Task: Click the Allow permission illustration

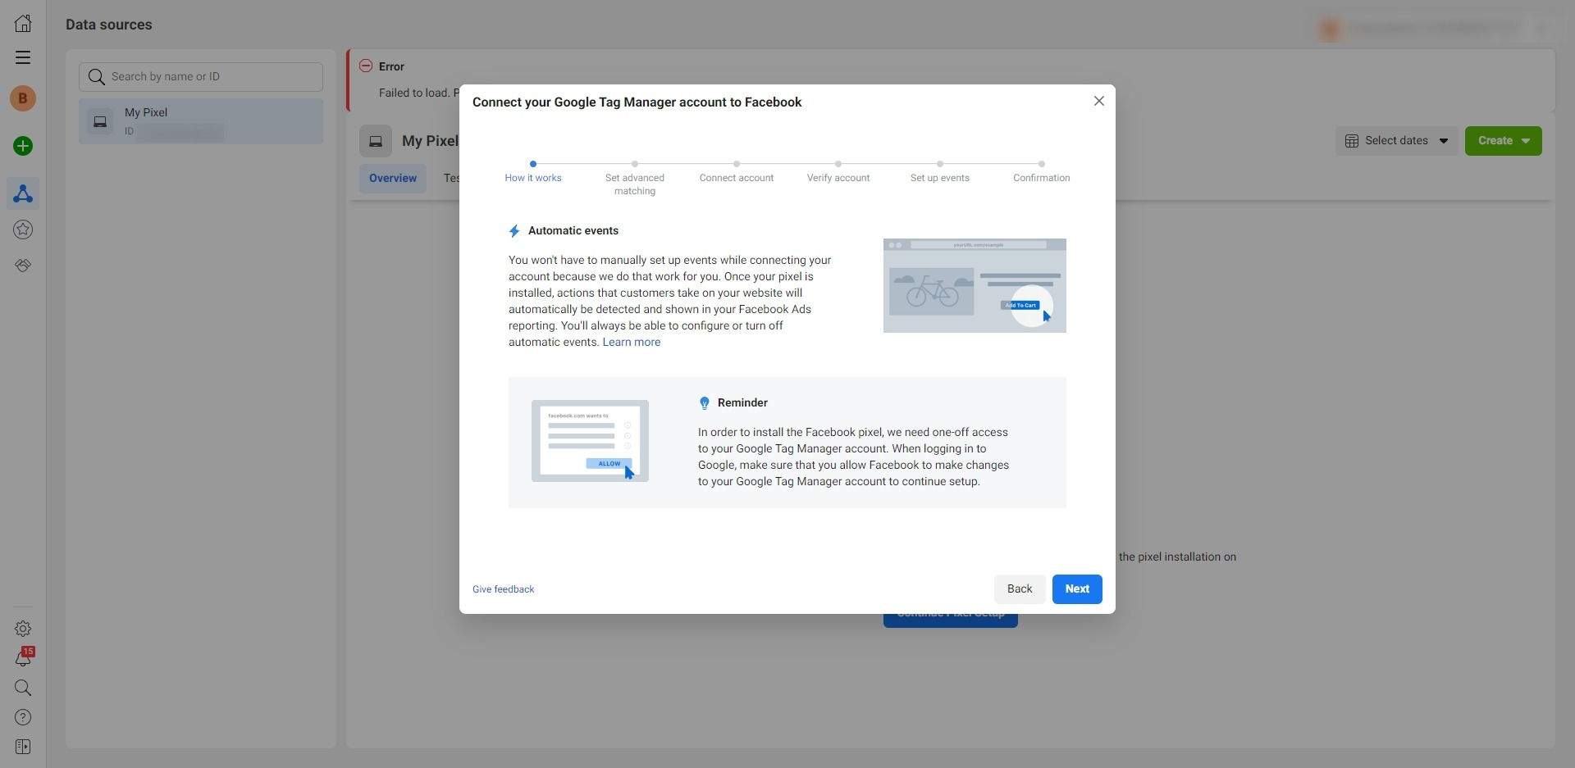Action: point(590,441)
